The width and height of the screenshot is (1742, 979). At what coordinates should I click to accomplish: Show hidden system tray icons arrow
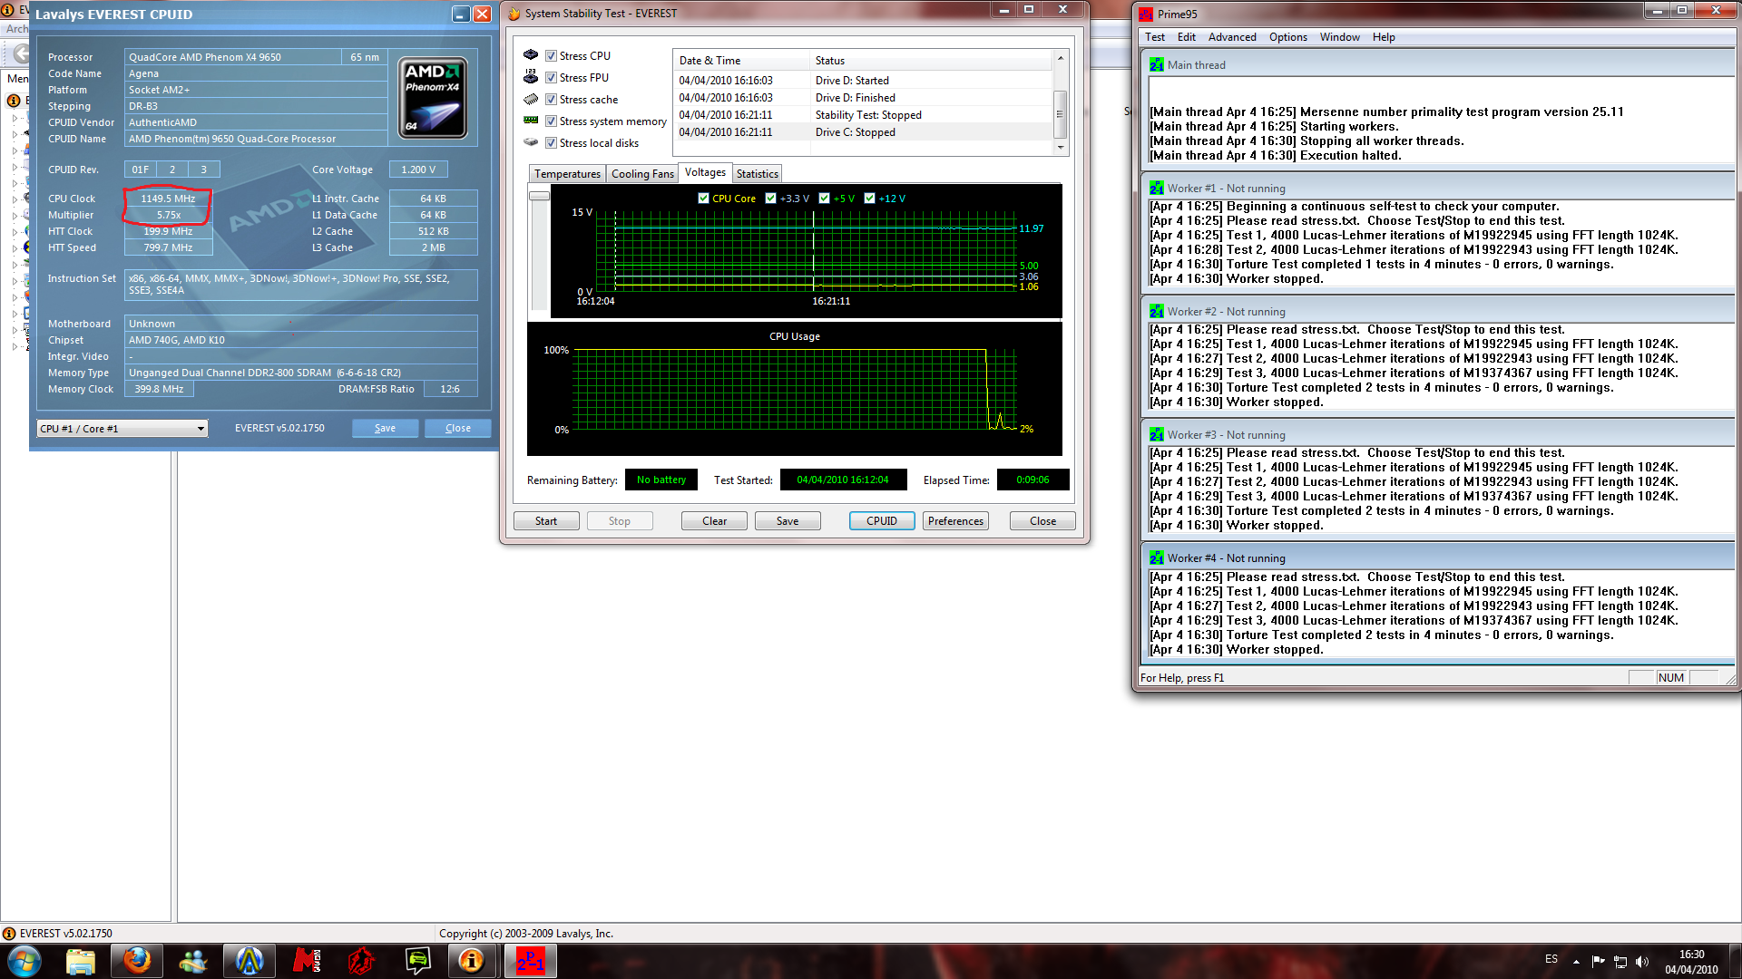pos(1576,961)
